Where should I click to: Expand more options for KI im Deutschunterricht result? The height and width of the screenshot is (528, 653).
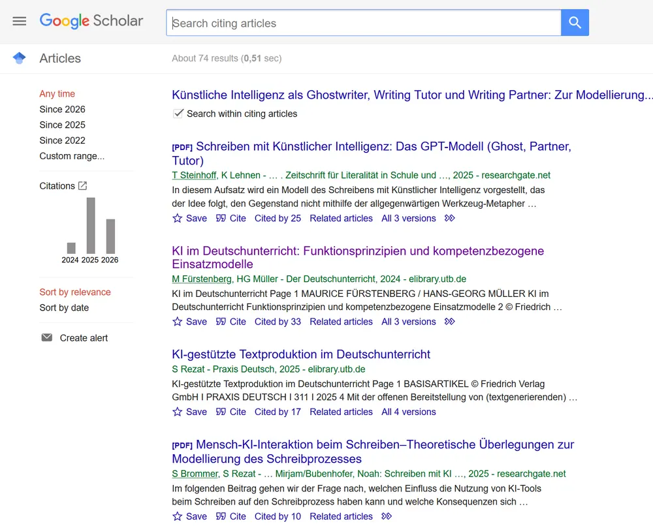tap(449, 322)
